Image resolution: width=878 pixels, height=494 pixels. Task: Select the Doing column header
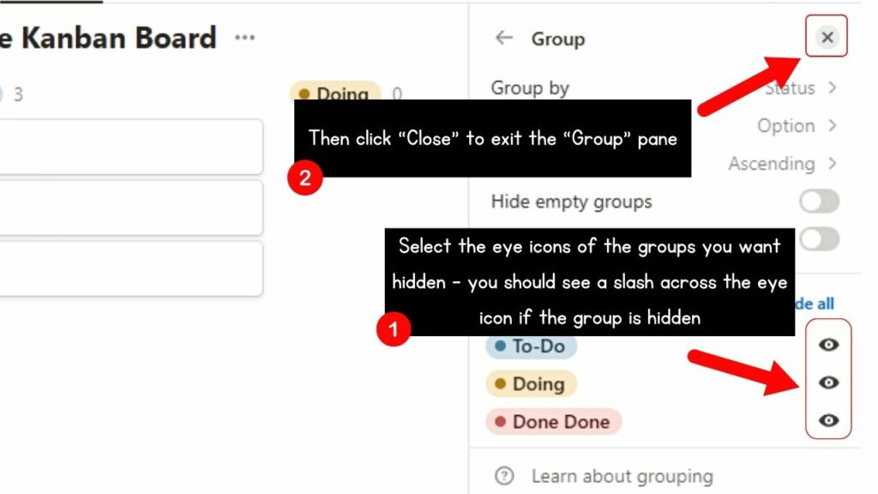point(336,93)
